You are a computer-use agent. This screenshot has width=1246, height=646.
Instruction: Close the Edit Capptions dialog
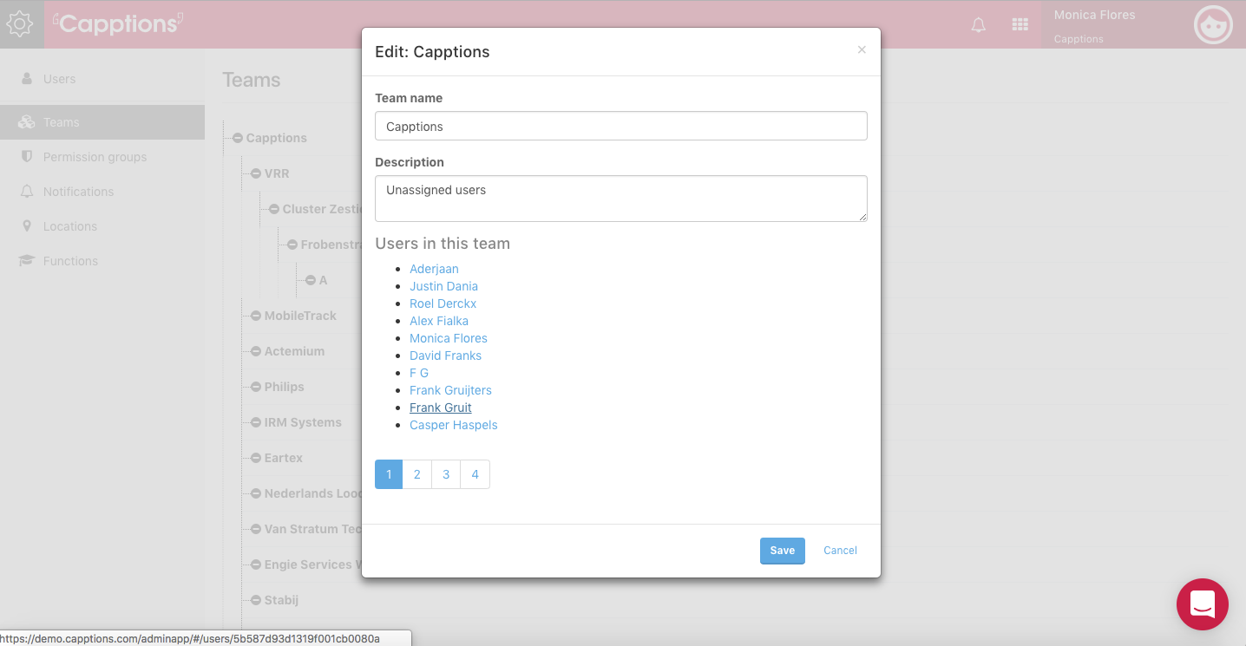tap(862, 50)
